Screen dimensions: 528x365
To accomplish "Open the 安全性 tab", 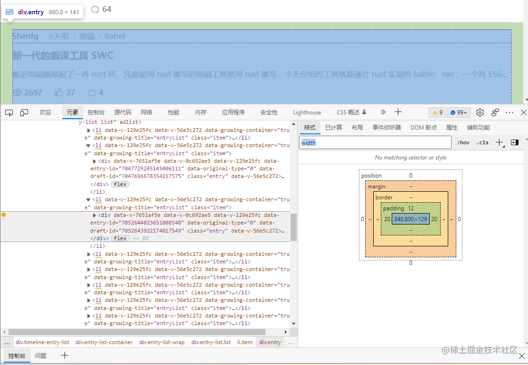I will 269,112.
